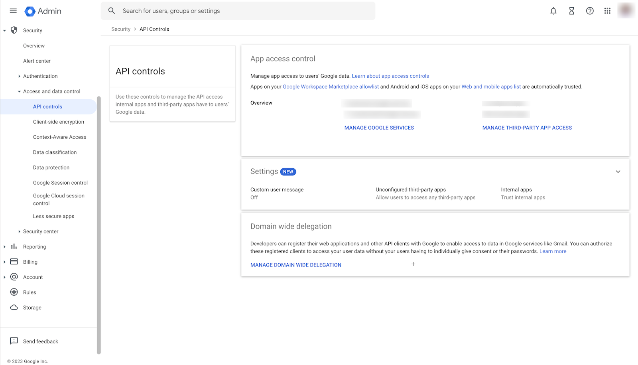The image size is (638, 365).
Task: Open the Overview menu item
Action: [34, 46]
